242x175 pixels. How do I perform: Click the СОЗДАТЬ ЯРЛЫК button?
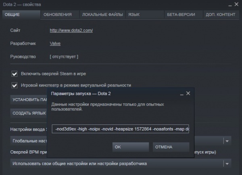(28, 113)
